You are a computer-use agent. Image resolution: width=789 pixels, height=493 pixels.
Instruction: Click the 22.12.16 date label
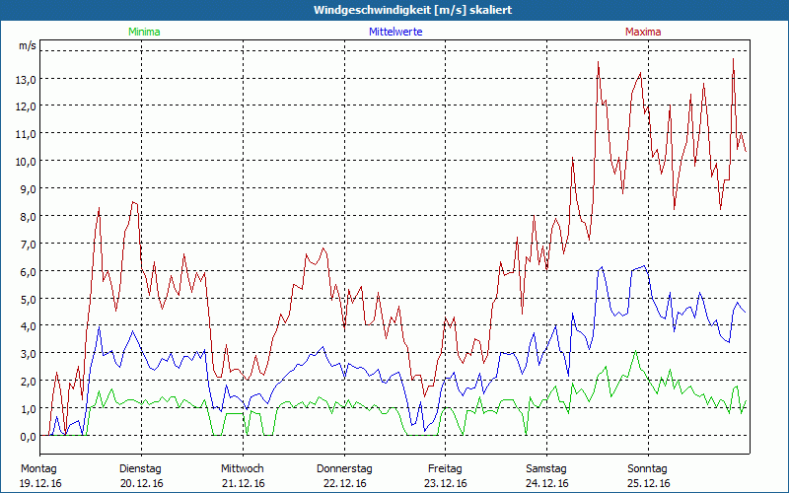343,483
